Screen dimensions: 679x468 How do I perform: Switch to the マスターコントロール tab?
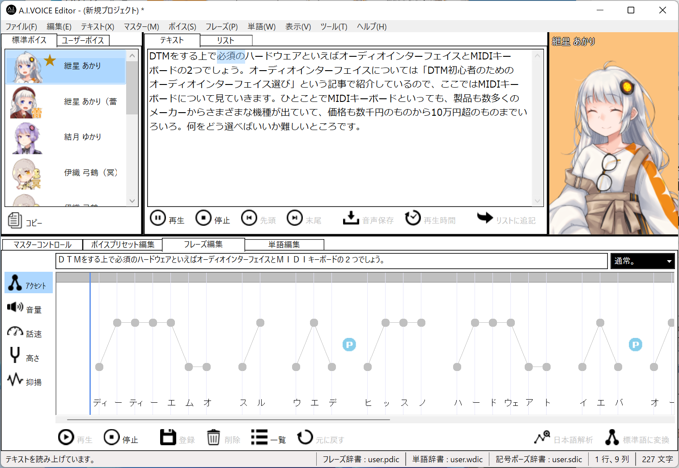[42, 245]
